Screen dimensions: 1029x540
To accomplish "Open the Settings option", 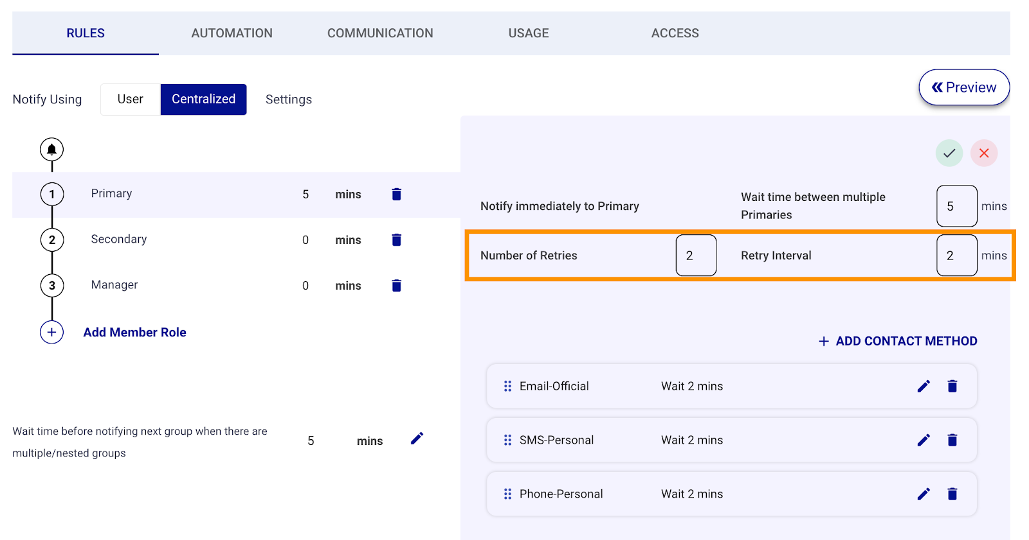I will coord(288,100).
